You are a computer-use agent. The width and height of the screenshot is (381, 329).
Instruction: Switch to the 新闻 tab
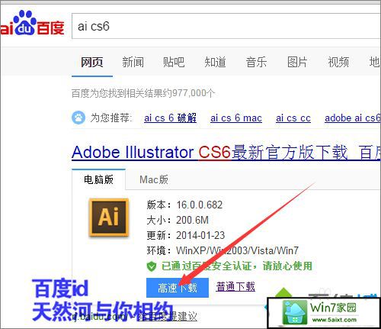click(133, 62)
